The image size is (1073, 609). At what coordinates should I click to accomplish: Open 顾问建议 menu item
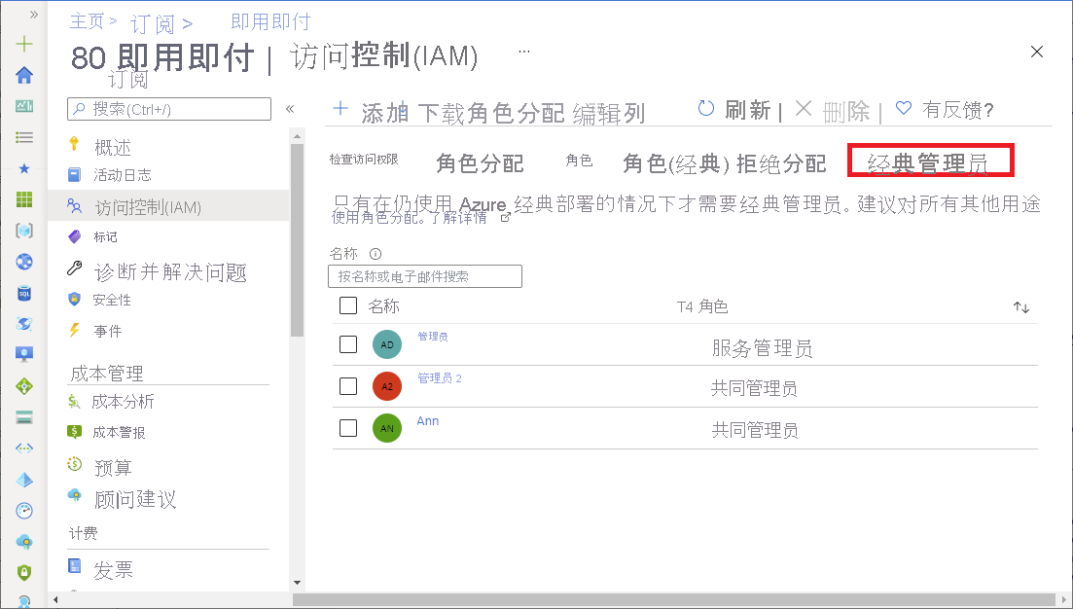coord(135,499)
